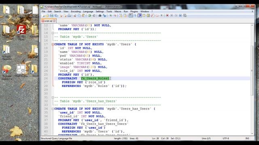Start macro recording with red dot
This screenshot has height=145, width=259.
pos(167,15)
